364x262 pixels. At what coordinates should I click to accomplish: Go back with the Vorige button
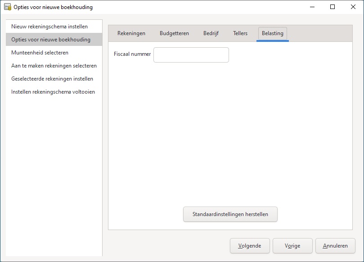tap(292, 246)
